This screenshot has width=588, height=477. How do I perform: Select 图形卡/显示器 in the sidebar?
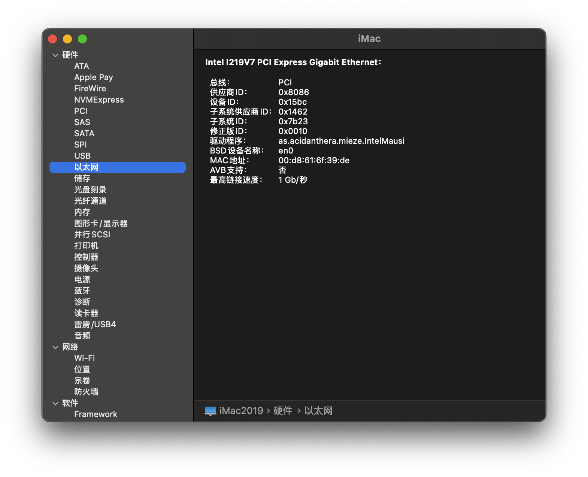[118, 224]
